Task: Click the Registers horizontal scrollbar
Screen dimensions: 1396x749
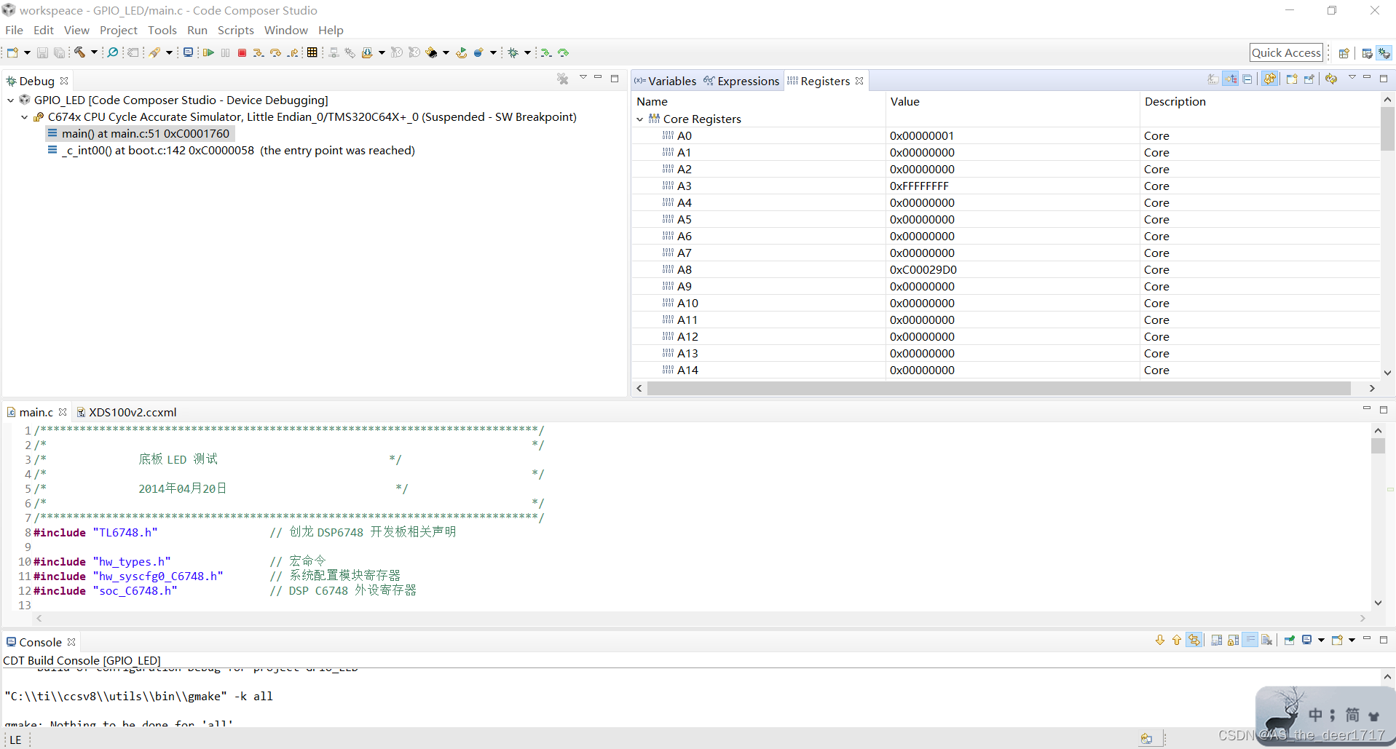Action: point(998,389)
